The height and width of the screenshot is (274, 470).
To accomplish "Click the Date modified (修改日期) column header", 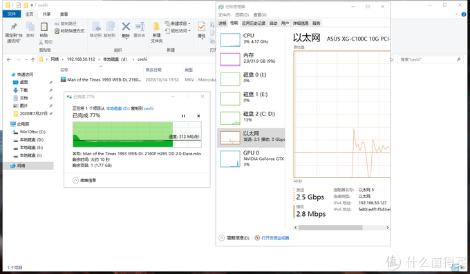I will pyautogui.click(x=153, y=70).
